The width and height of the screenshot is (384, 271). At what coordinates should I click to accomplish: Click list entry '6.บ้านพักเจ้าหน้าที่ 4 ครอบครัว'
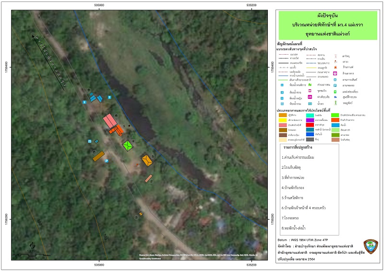tap(304, 208)
